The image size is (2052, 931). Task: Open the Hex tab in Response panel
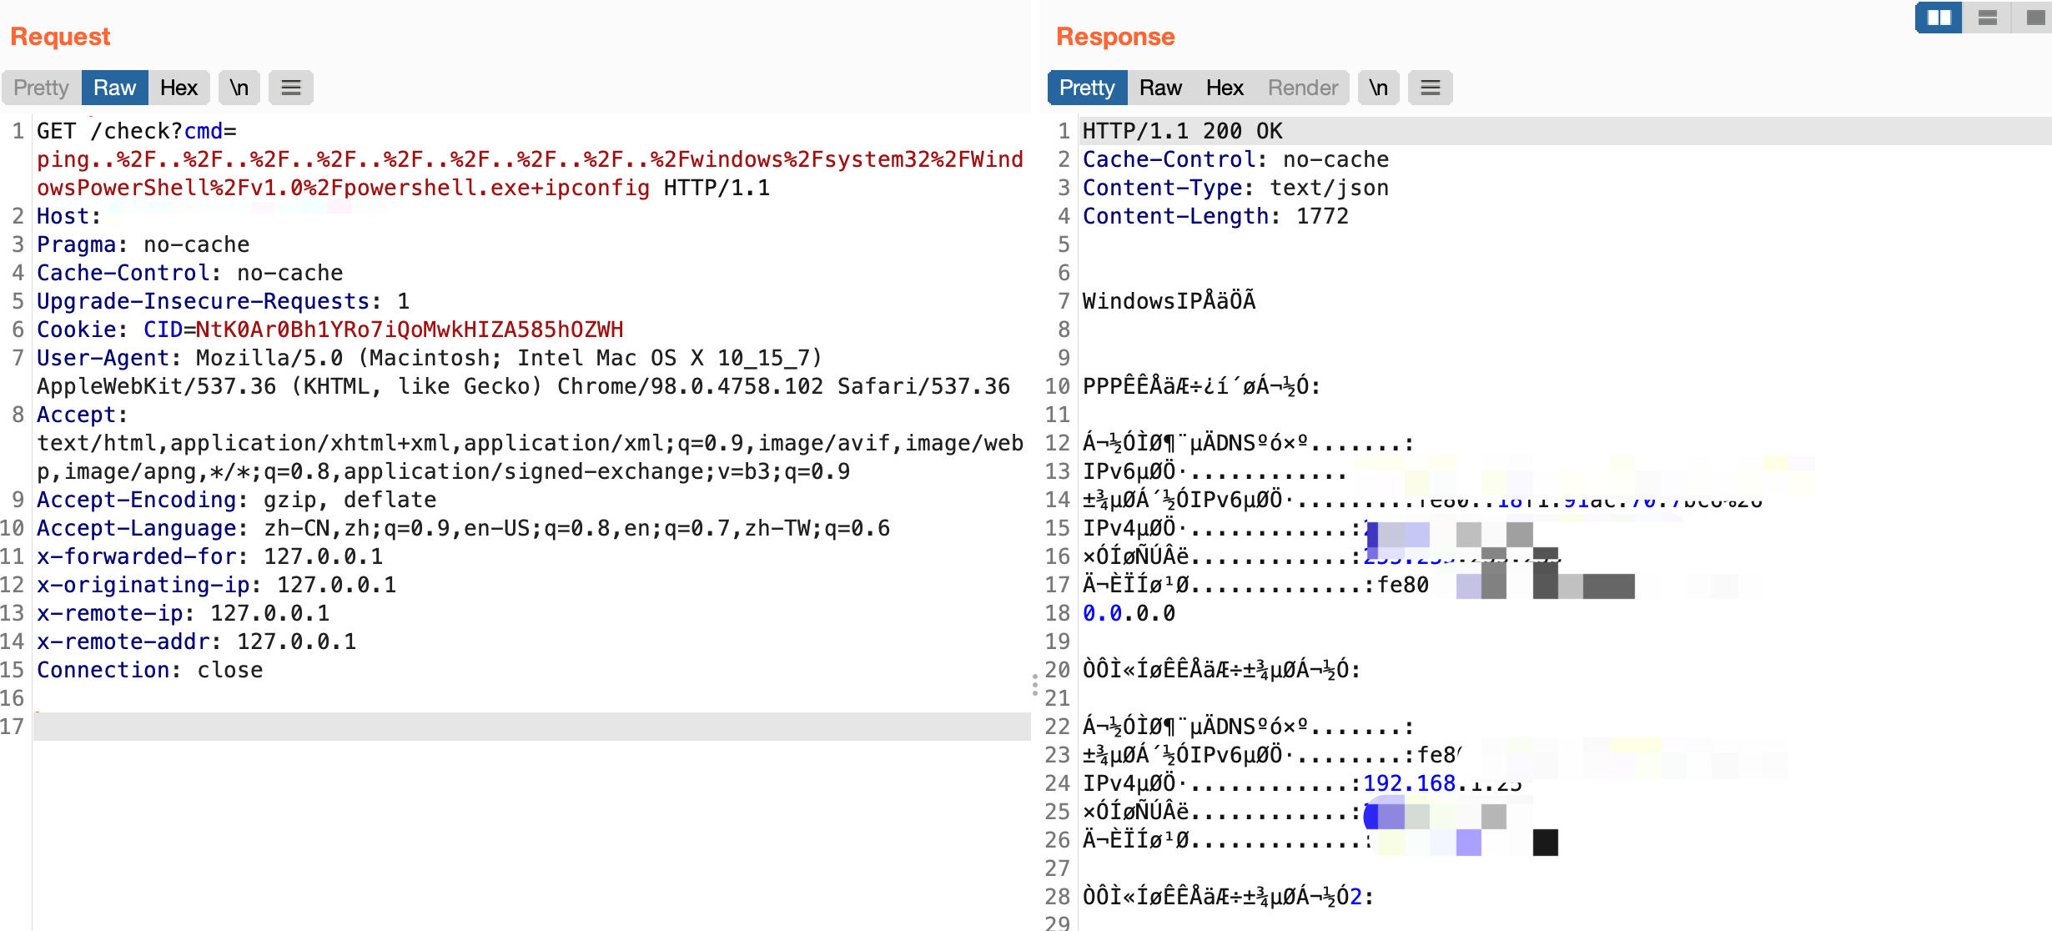1224,88
